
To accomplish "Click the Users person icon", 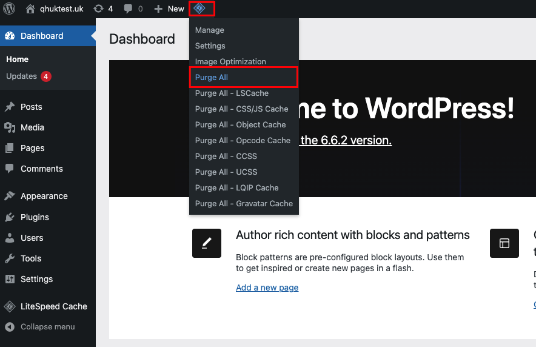I will [x=10, y=238].
